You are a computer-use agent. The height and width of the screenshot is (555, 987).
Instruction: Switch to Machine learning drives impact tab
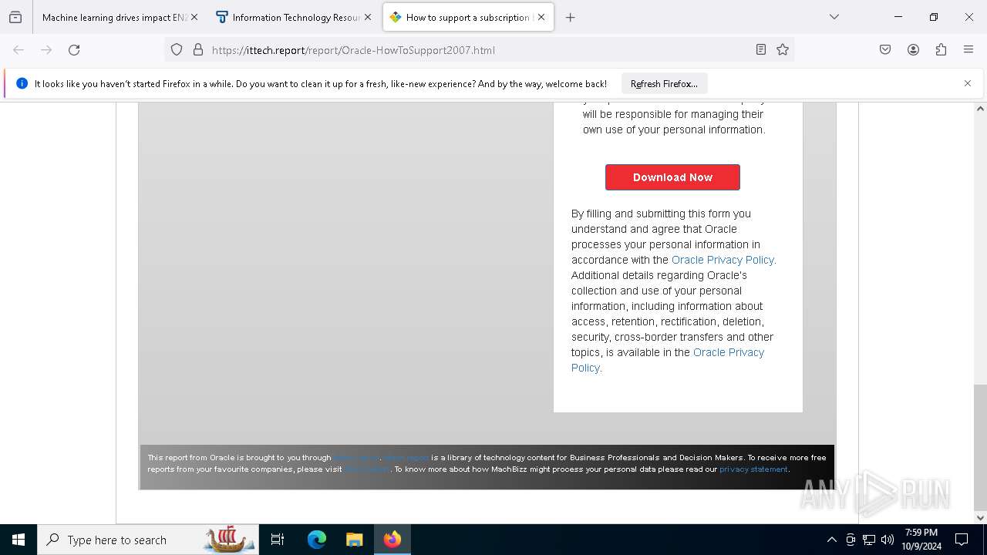pos(114,17)
